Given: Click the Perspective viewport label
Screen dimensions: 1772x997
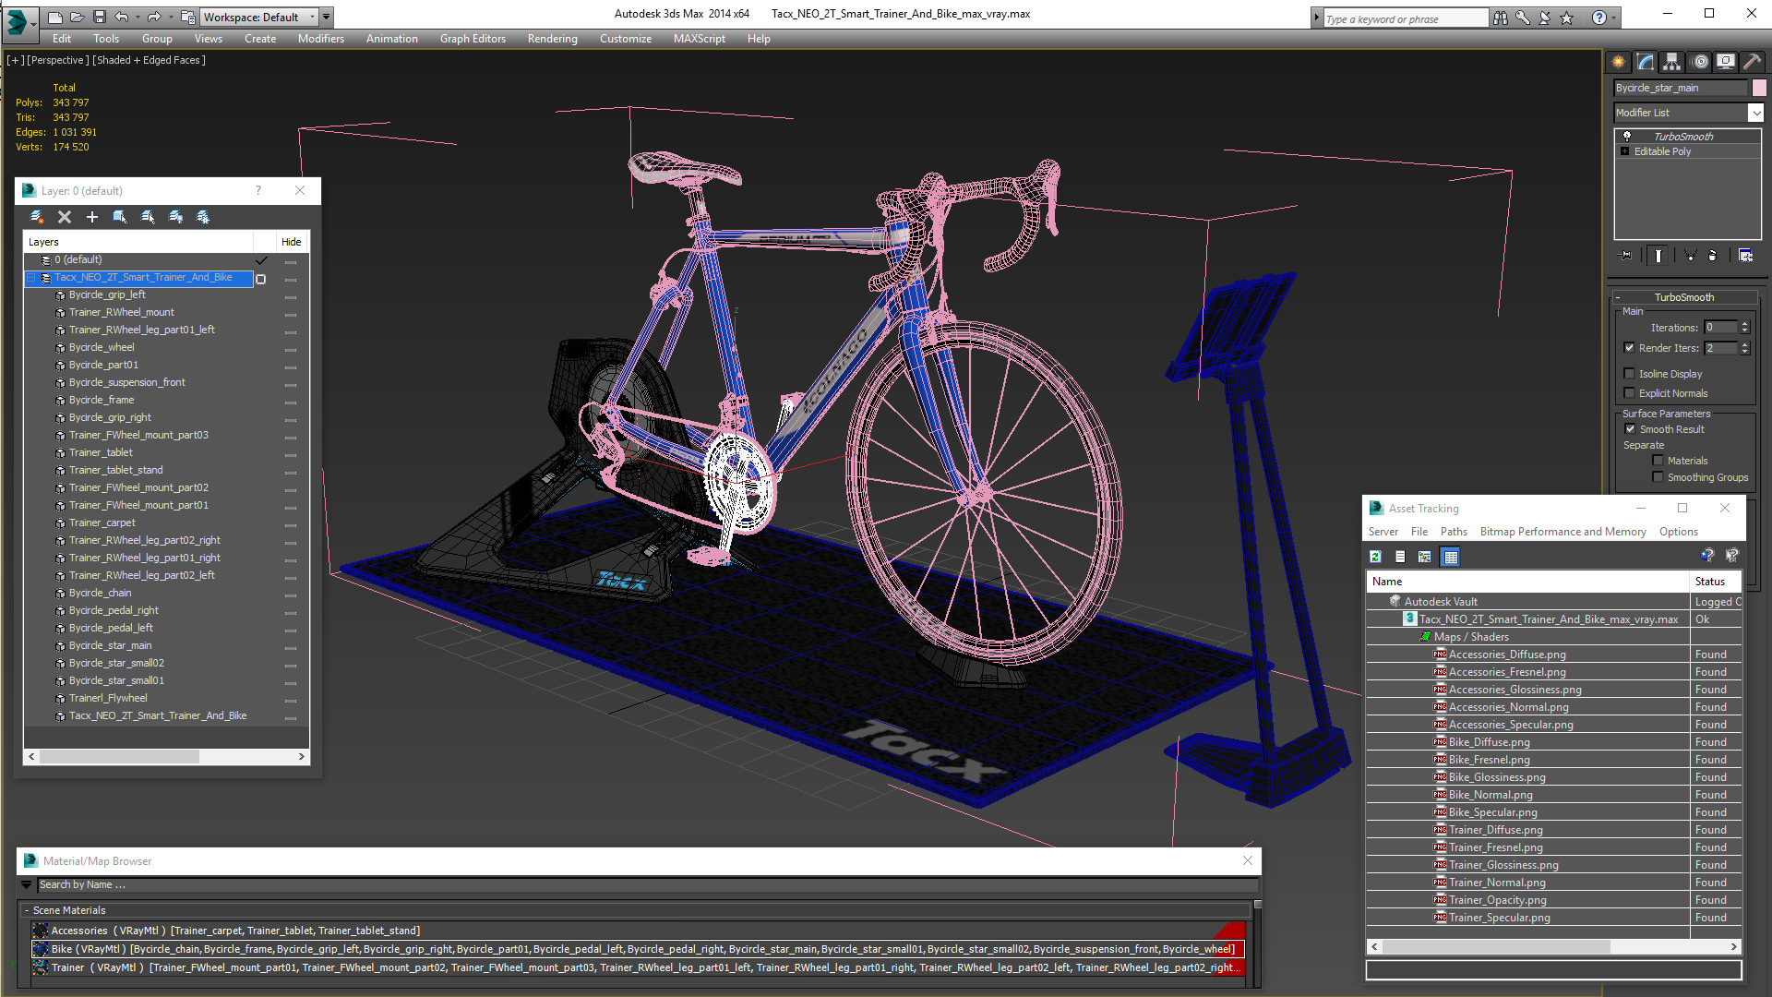Looking at the screenshot, I should point(58,60).
